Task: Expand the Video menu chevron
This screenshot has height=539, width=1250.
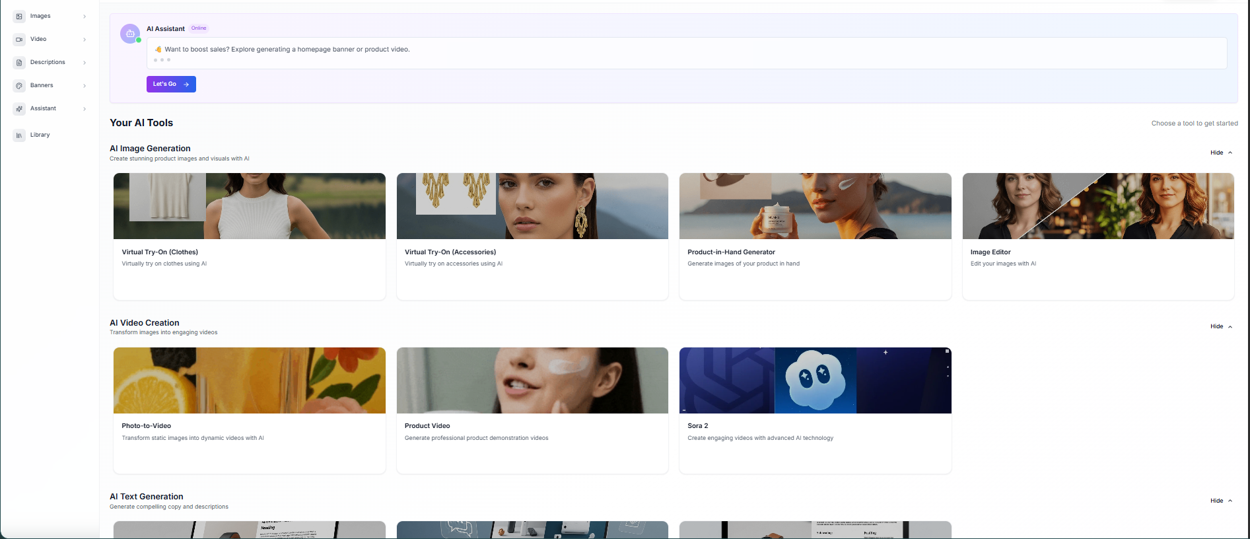Action: point(85,40)
